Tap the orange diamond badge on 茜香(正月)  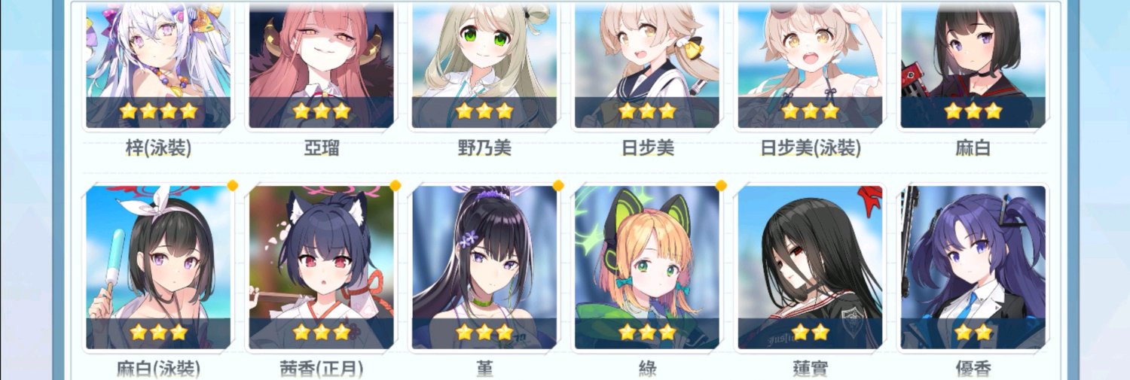(395, 185)
